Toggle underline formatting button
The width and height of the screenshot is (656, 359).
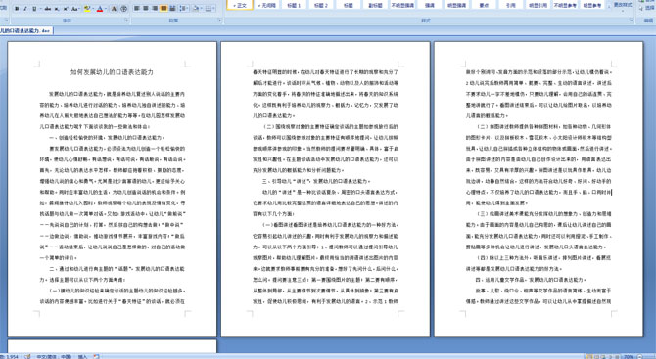click(x=34, y=9)
